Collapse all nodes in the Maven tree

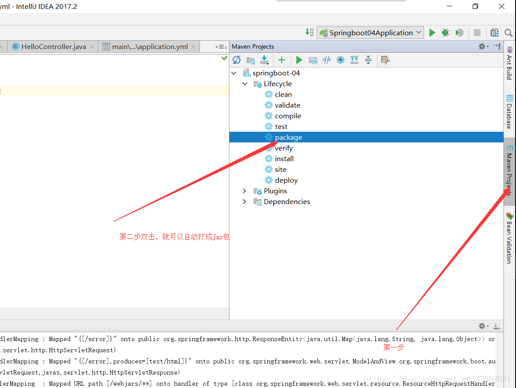[368, 60]
